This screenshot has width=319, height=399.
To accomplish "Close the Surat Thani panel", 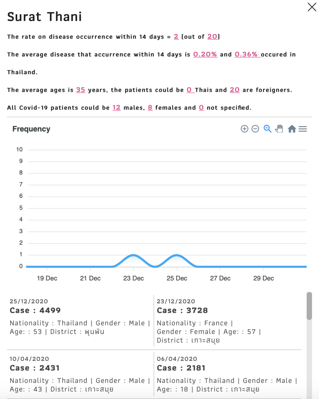I will point(312,7).
